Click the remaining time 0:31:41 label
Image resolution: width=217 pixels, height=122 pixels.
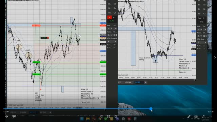pos(211,111)
